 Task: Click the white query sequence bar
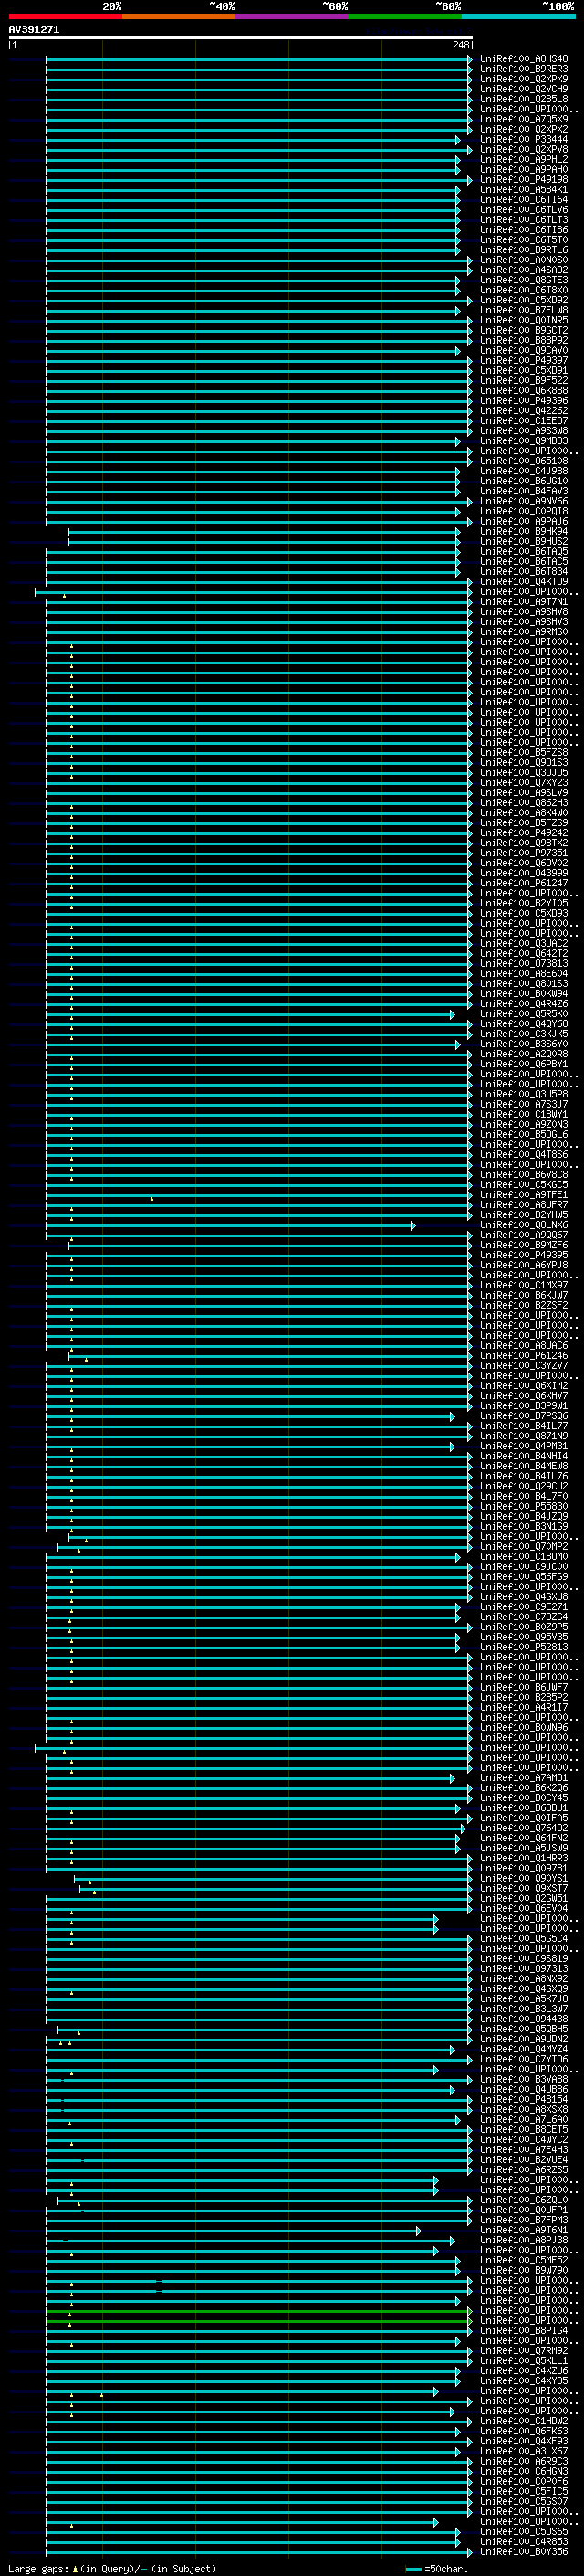[x=241, y=38]
